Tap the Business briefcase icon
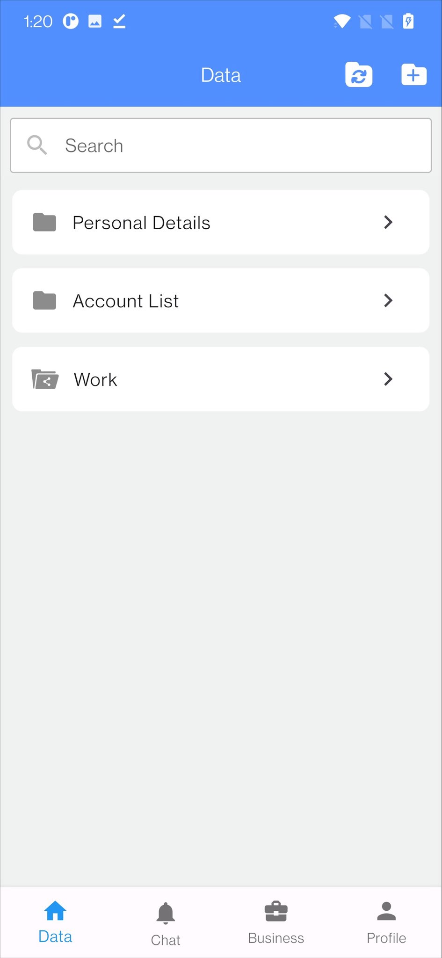Screen dimensions: 442x958 [x=276, y=911]
